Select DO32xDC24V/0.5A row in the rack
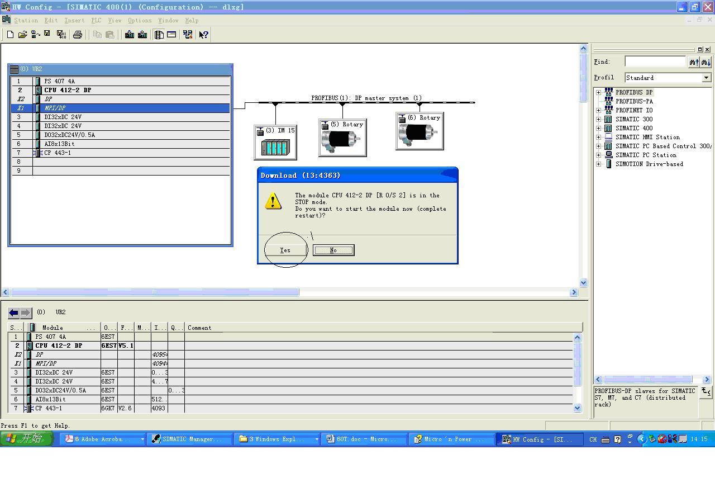Viewport: 715px width, 497px height. tap(120, 135)
